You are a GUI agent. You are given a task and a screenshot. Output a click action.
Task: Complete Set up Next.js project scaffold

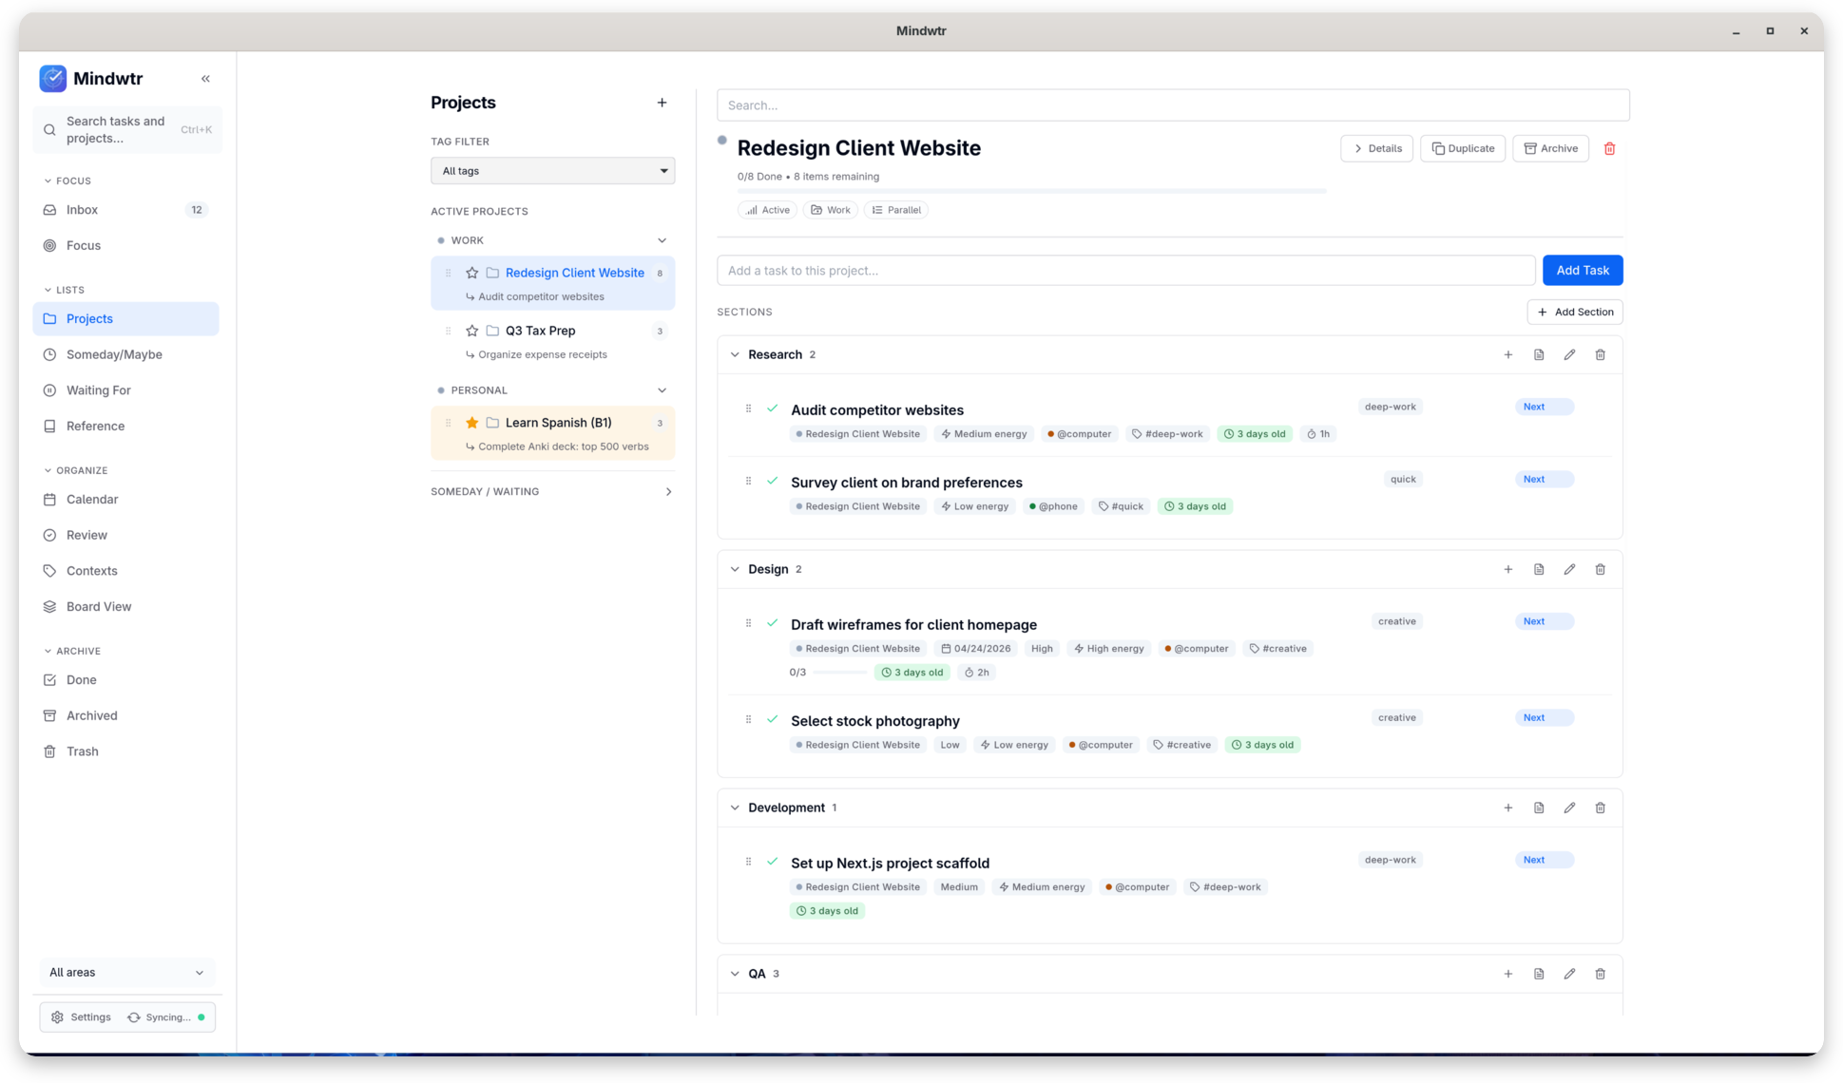(x=772, y=862)
